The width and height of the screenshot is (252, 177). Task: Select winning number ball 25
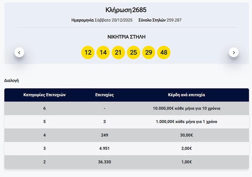134,53
